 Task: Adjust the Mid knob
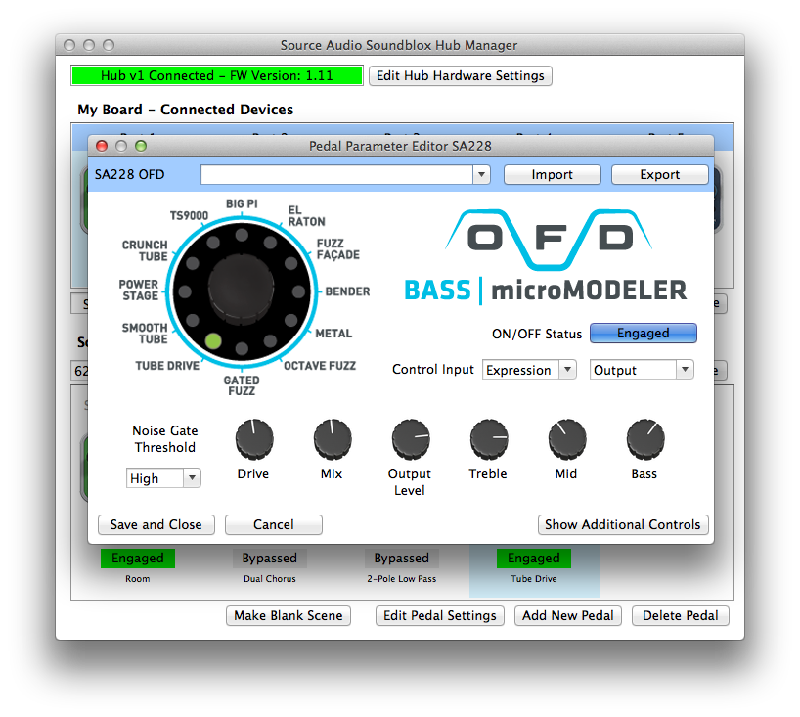pyautogui.click(x=567, y=439)
